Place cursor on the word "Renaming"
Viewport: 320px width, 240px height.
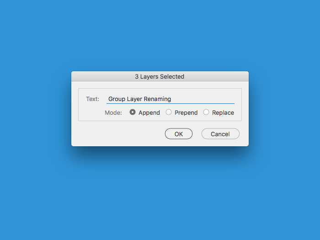click(157, 99)
